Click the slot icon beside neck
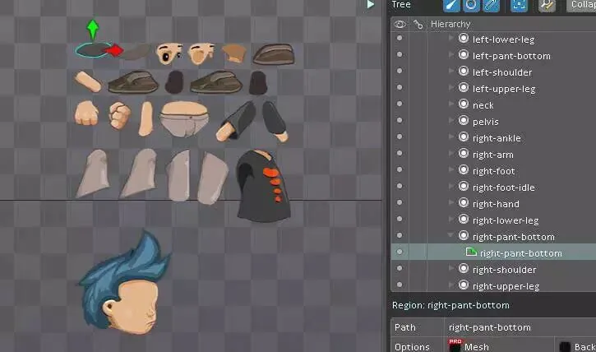596x352 pixels. coord(464,104)
